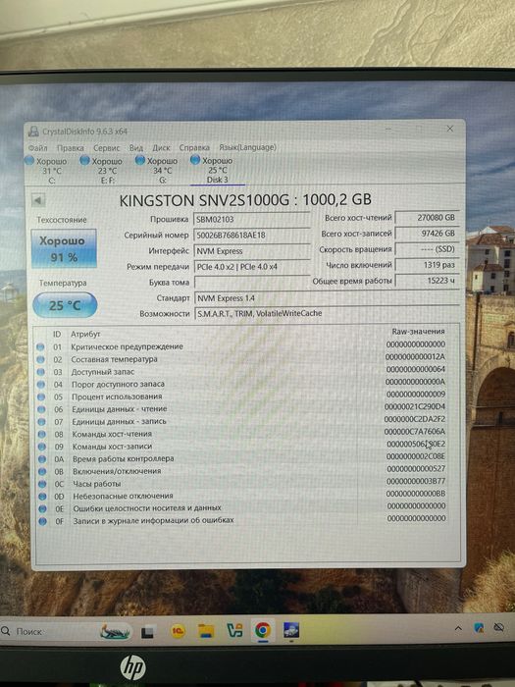The width and height of the screenshot is (515, 687).
Task: Click the power on count 1319 раз
Action: [427, 265]
